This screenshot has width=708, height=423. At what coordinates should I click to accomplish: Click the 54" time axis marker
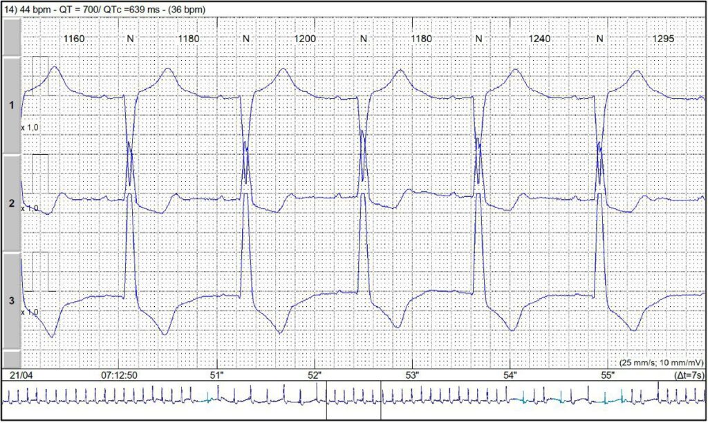pyautogui.click(x=510, y=375)
